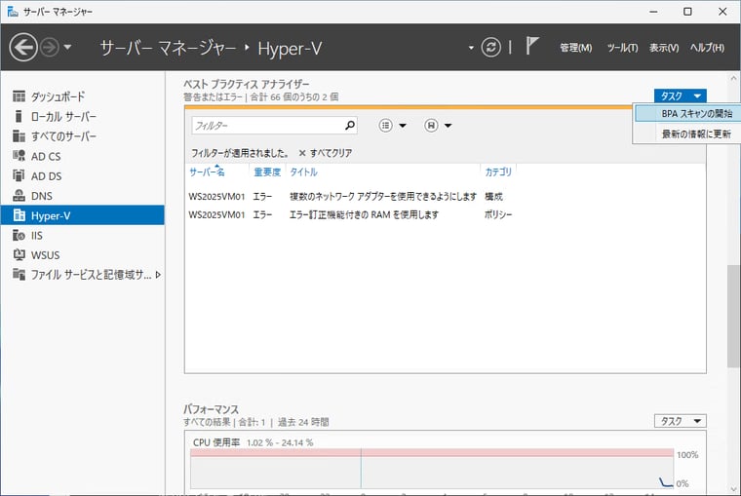Click the scrollbar down arrow
Screen dimensions: 741x496
733,489
